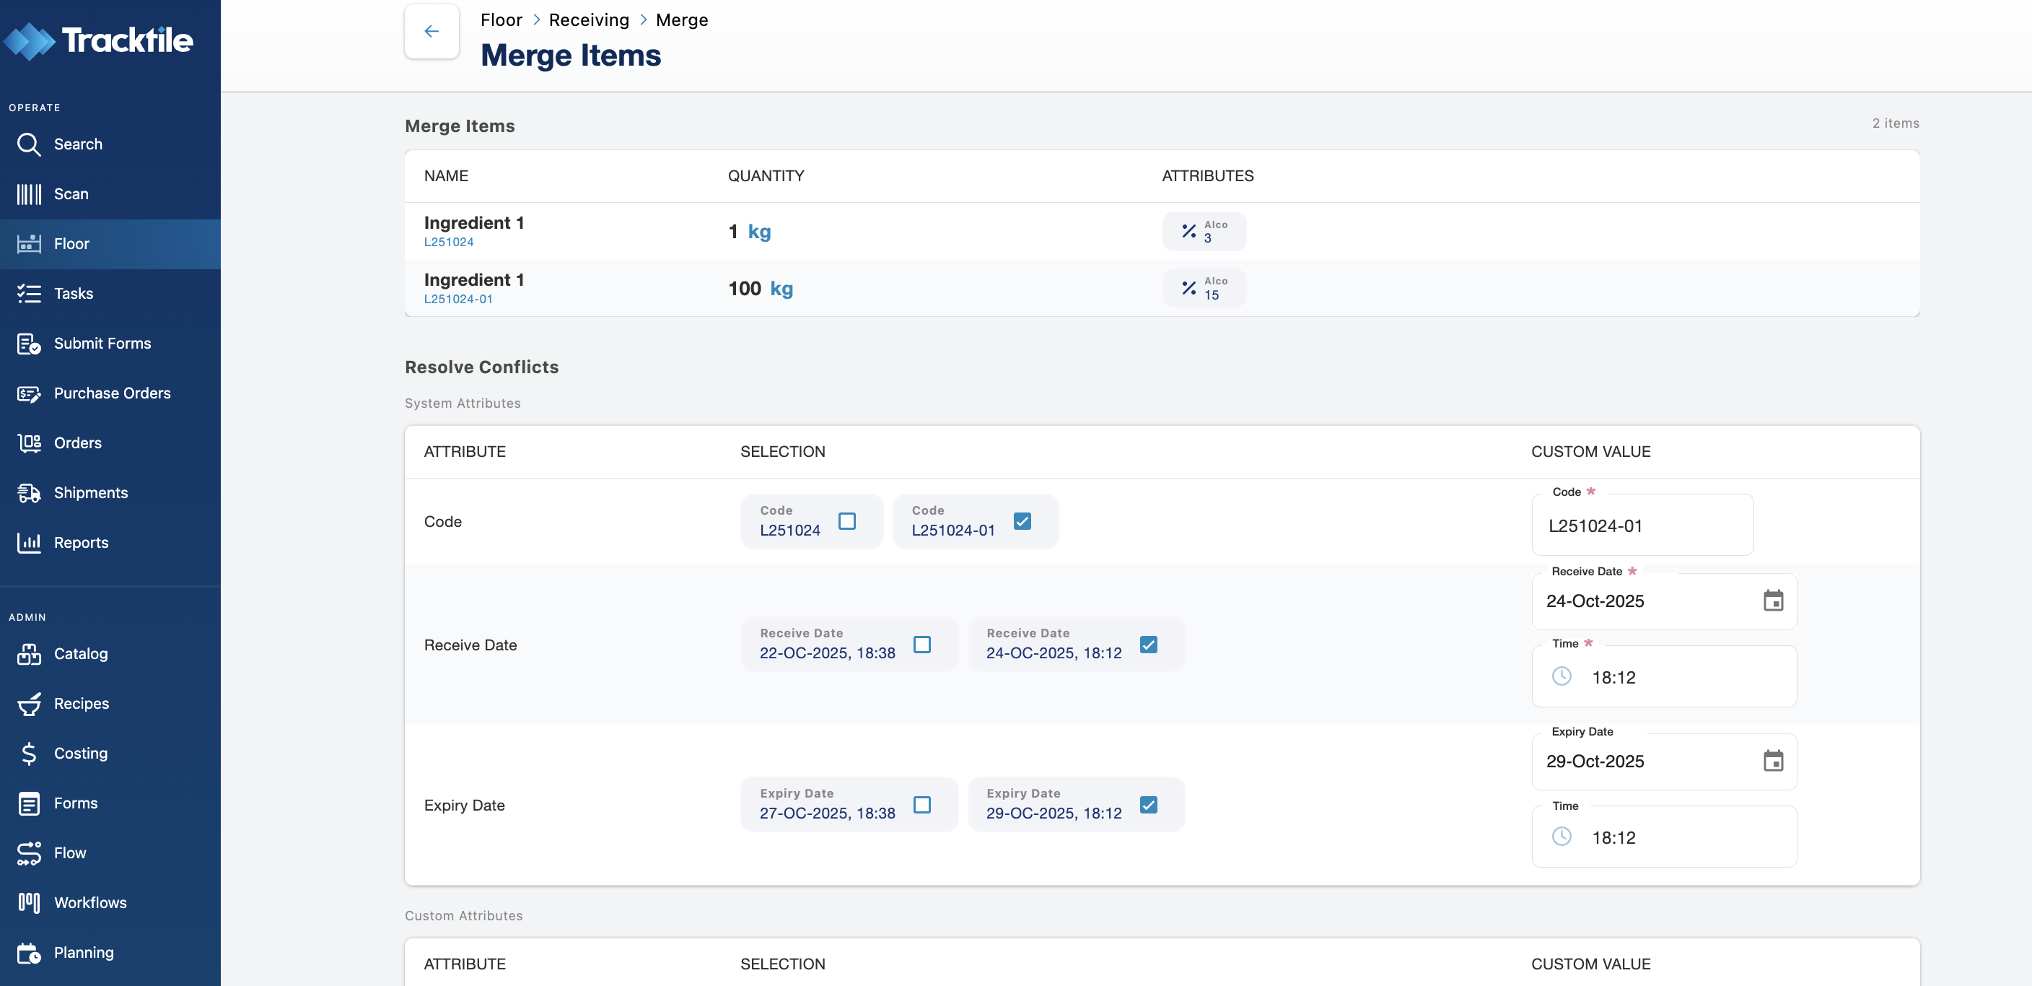Click the back arrow button

click(x=432, y=32)
